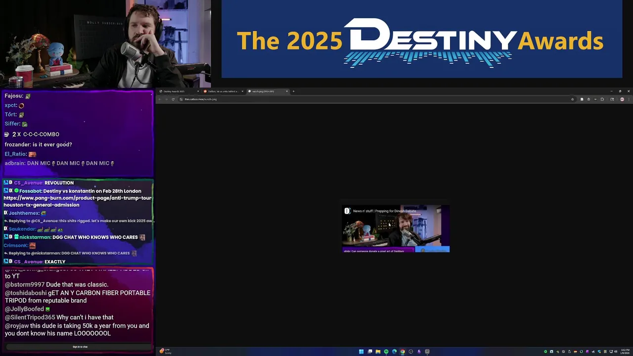Click chat message 'frozander: is it ever good?'

click(38, 144)
